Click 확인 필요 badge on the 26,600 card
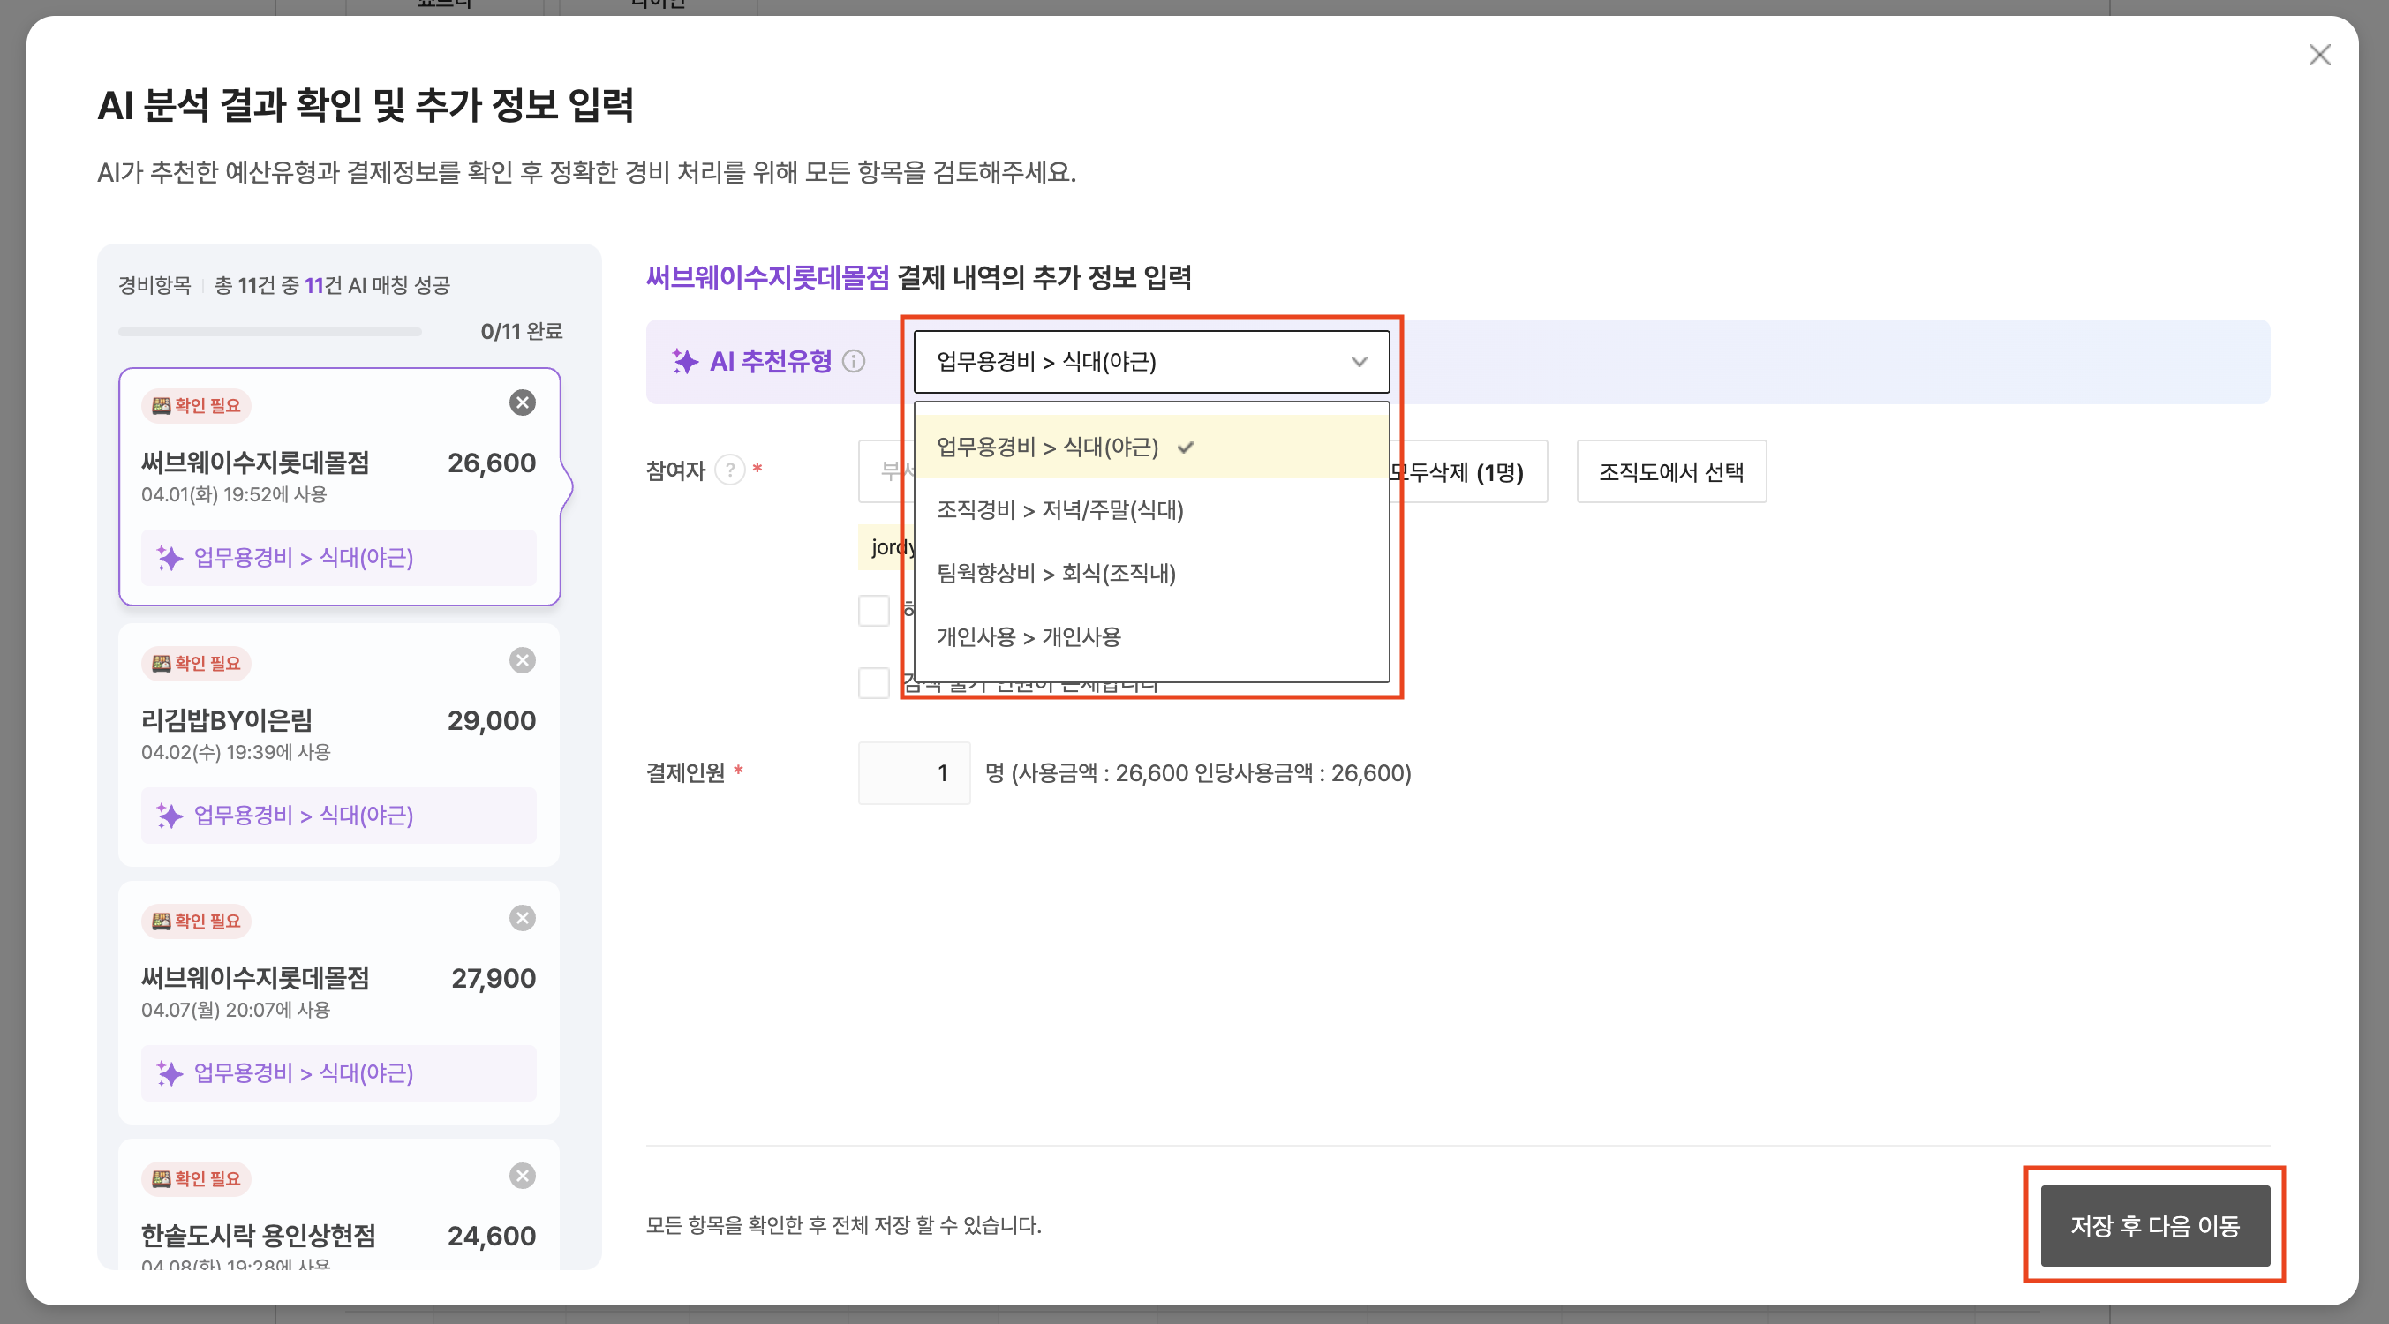 coord(196,405)
